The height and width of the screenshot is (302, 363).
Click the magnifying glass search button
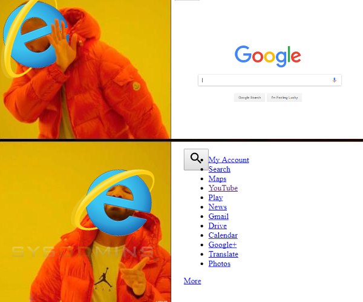tap(196, 159)
